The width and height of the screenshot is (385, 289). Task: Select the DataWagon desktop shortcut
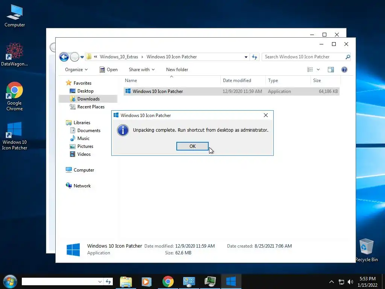point(14,55)
